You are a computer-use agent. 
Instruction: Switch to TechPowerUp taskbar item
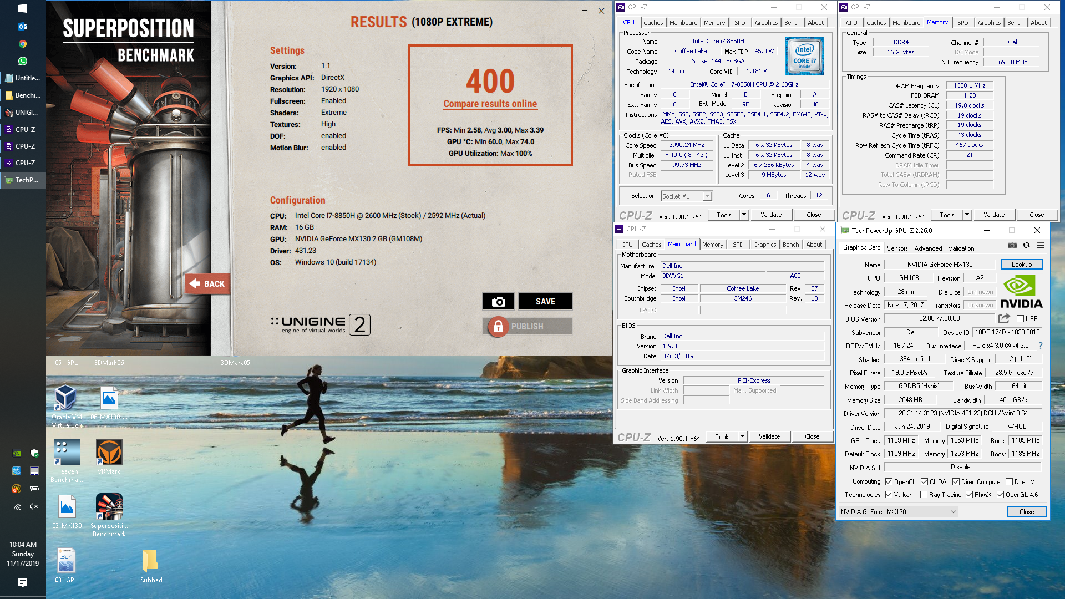point(23,180)
